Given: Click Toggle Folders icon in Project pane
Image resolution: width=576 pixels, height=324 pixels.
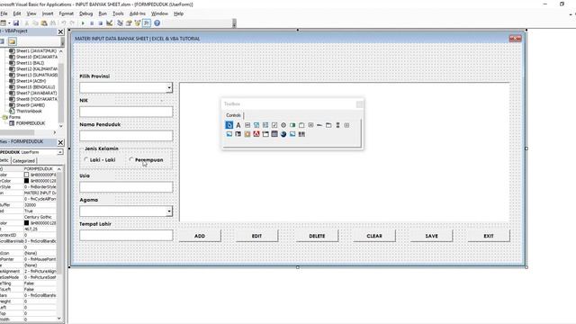Looking at the screenshot, I should pyautogui.click(x=12, y=41).
